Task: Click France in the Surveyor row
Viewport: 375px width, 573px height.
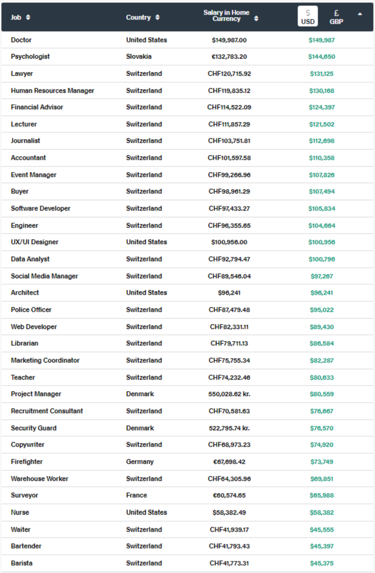Action: point(137,495)
